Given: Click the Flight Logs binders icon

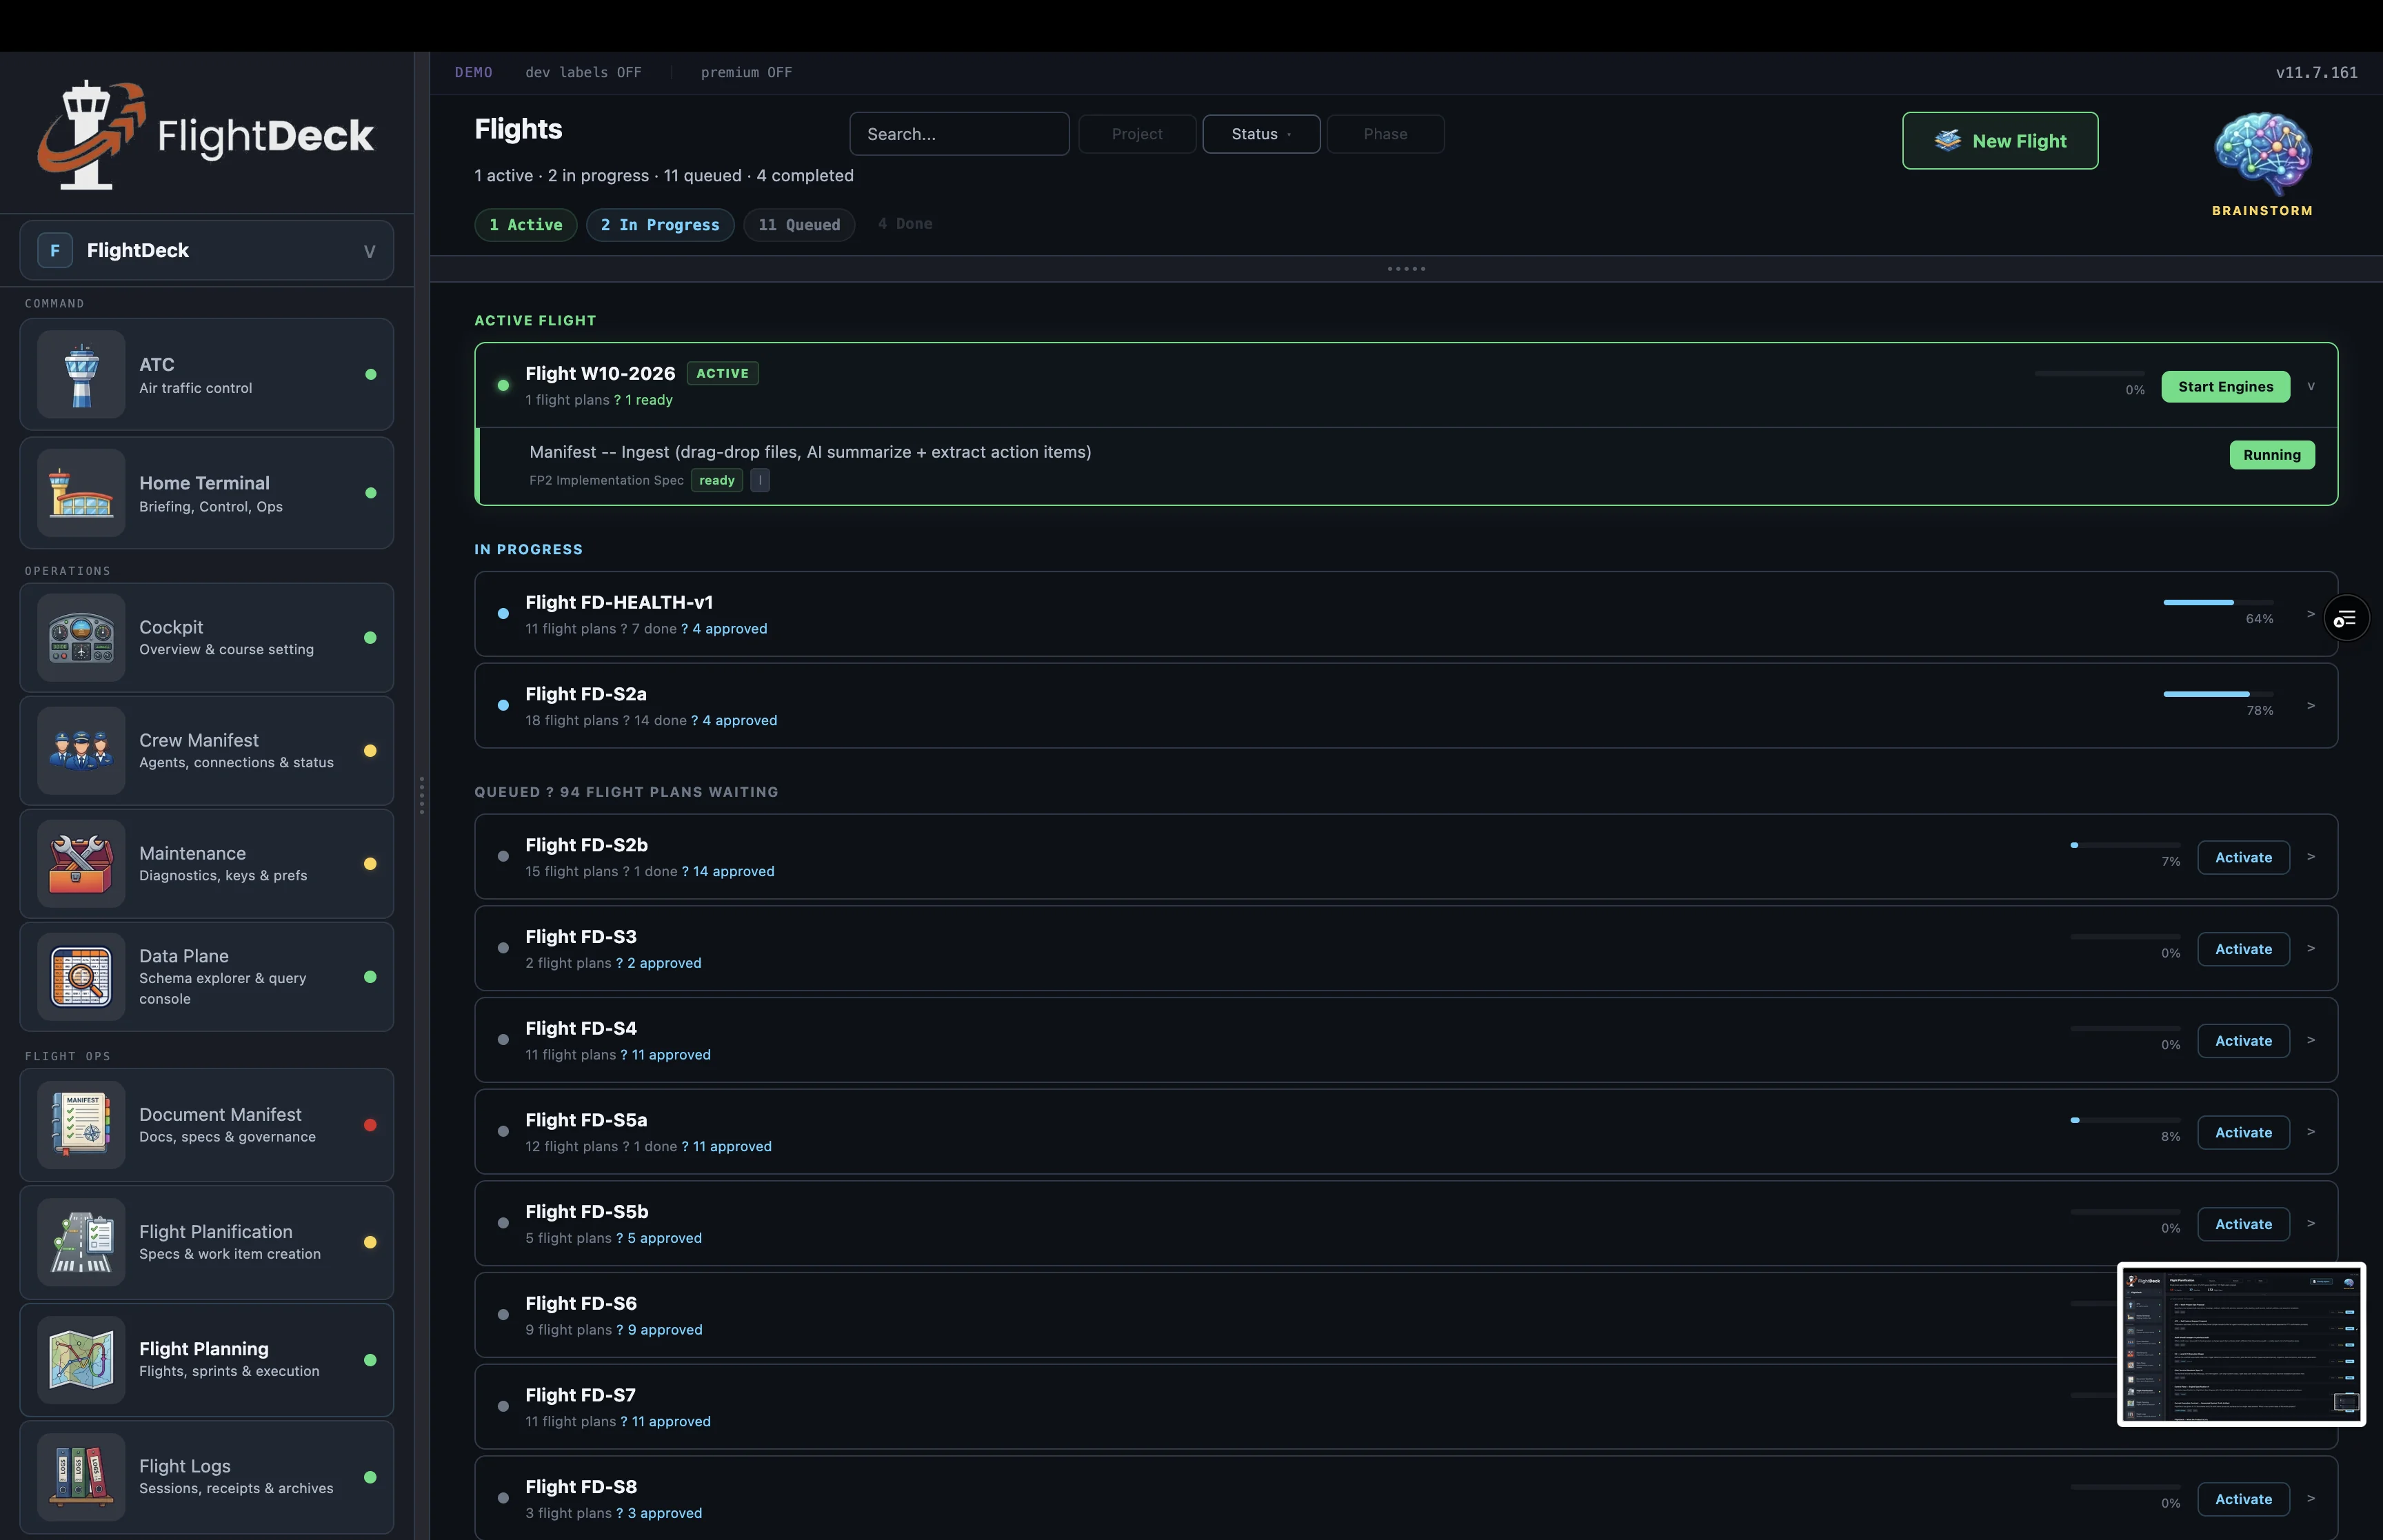Looking at the screenshot, I should [81, 1477].
